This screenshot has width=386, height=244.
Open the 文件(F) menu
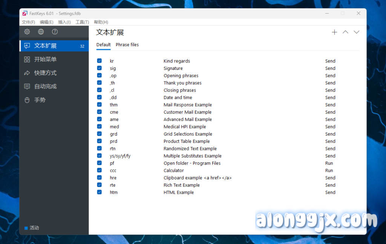click(x=28, y=22)
